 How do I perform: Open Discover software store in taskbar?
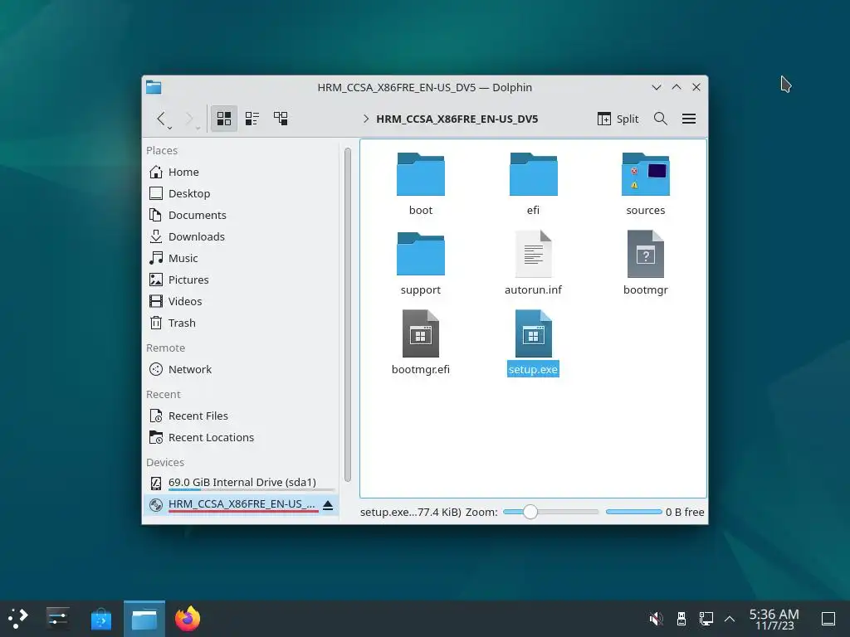[x=100, y=619]
